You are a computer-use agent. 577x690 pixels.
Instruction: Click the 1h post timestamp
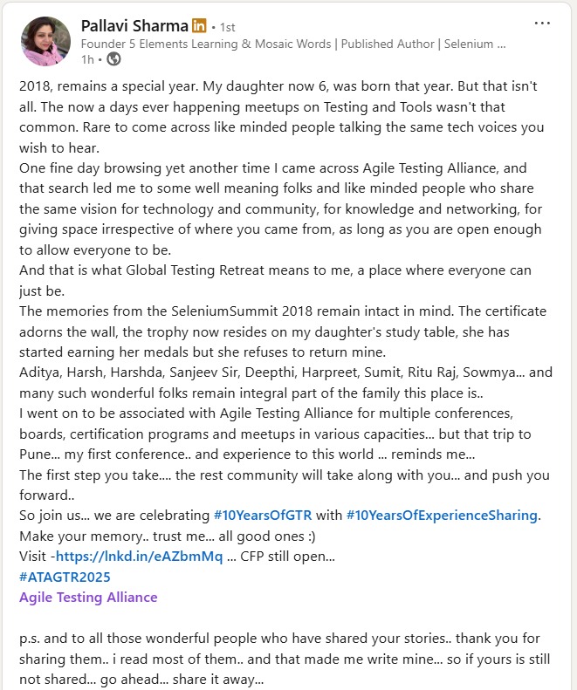86,59
